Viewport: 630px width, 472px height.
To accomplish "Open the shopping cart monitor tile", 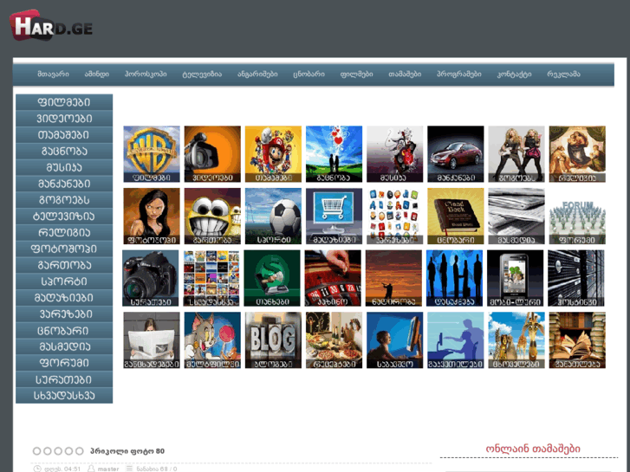I will tap(334, 217).
